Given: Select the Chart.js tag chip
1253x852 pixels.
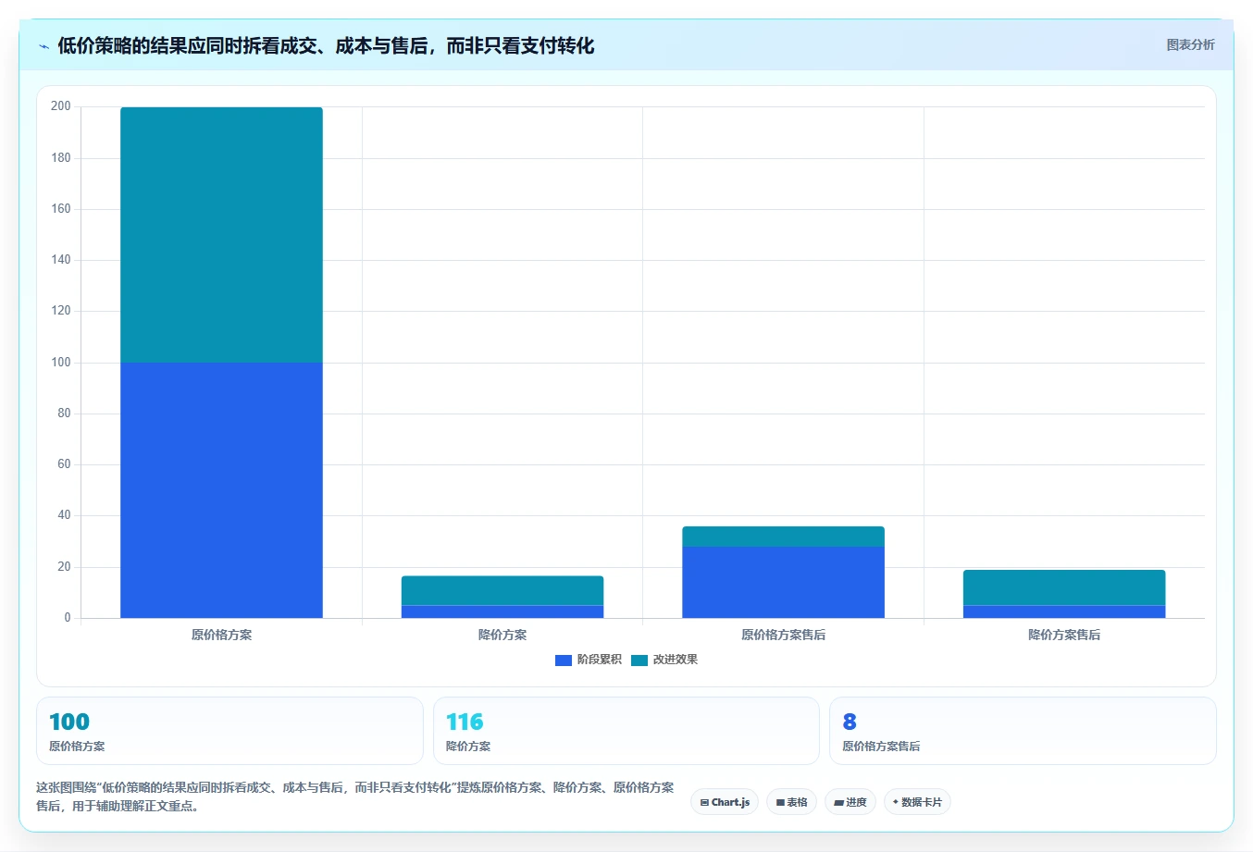Looking at the screenshot, I should click(725, 802).
